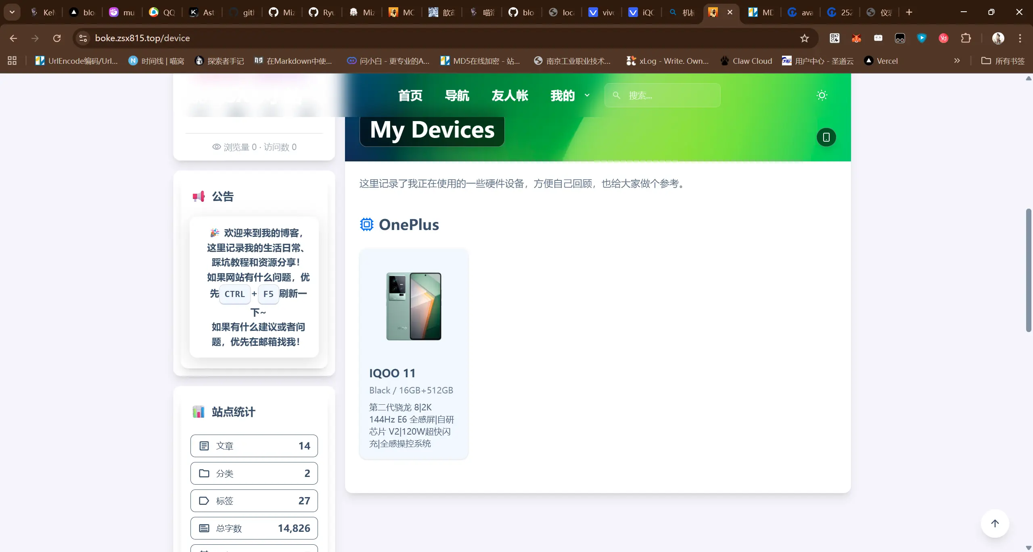Click the search magnifier icon in the navbar
Screen dimensions: 1033x552
[x=617, y=95]
